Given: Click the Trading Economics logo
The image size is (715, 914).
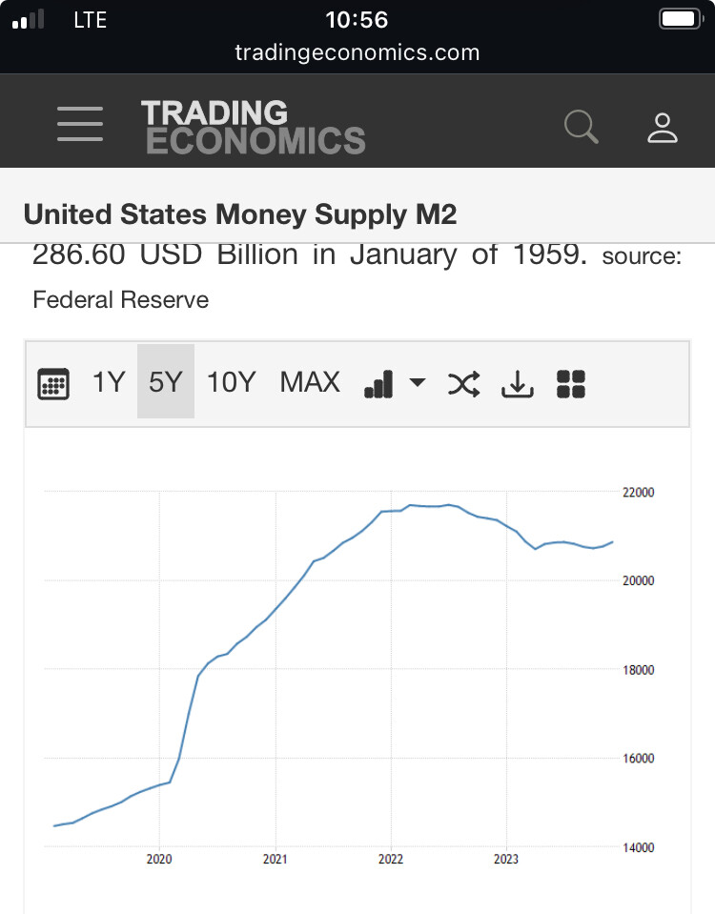Looking at the screenshot, I should pyautogui.click(x=253, y=127).
